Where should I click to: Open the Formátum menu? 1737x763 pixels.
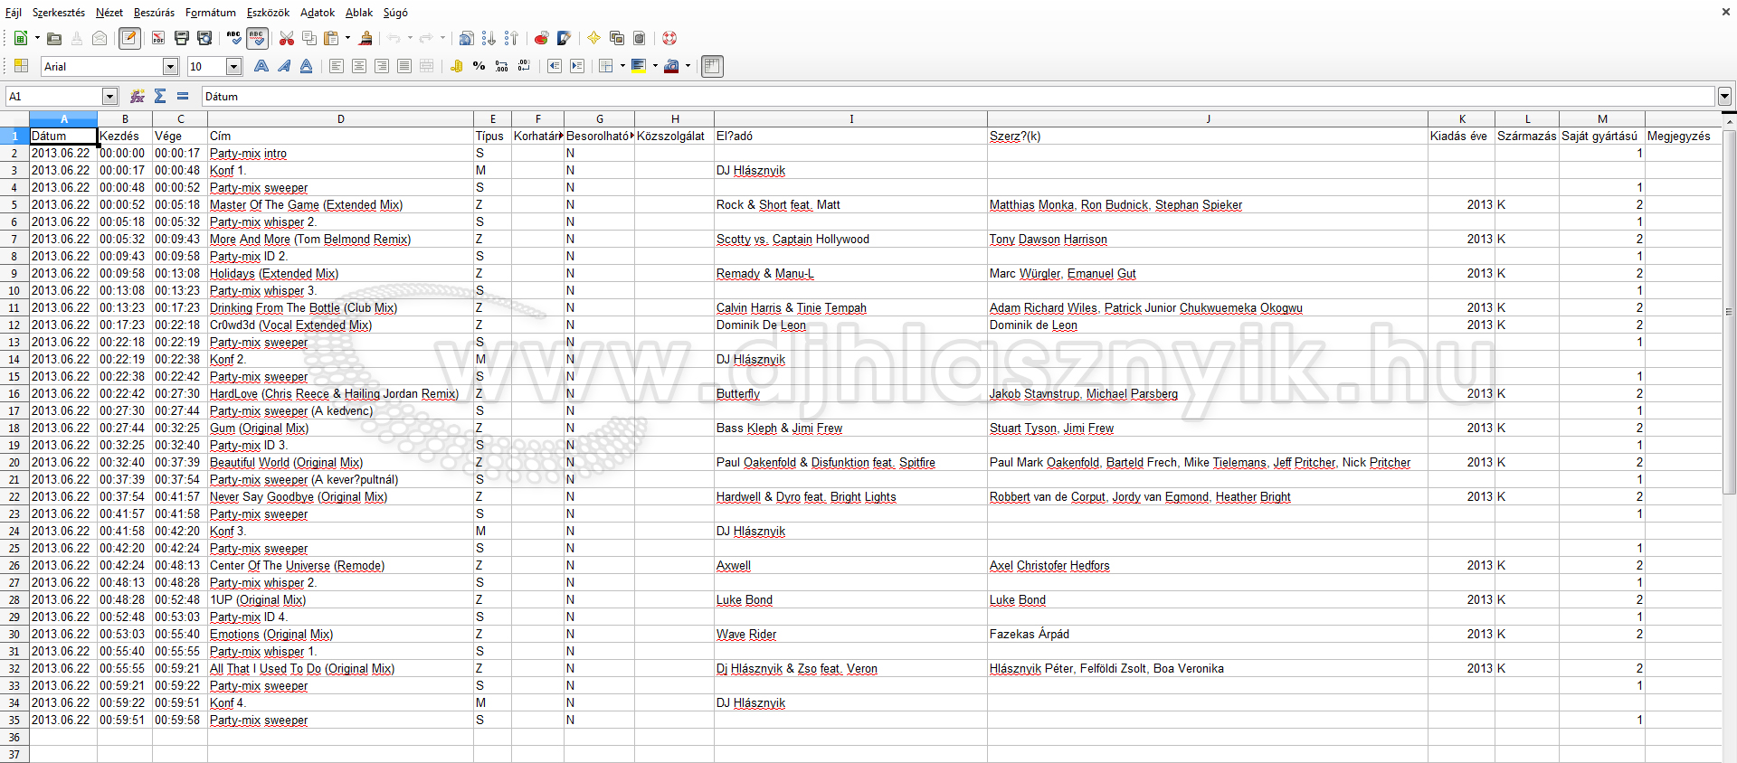211,13
